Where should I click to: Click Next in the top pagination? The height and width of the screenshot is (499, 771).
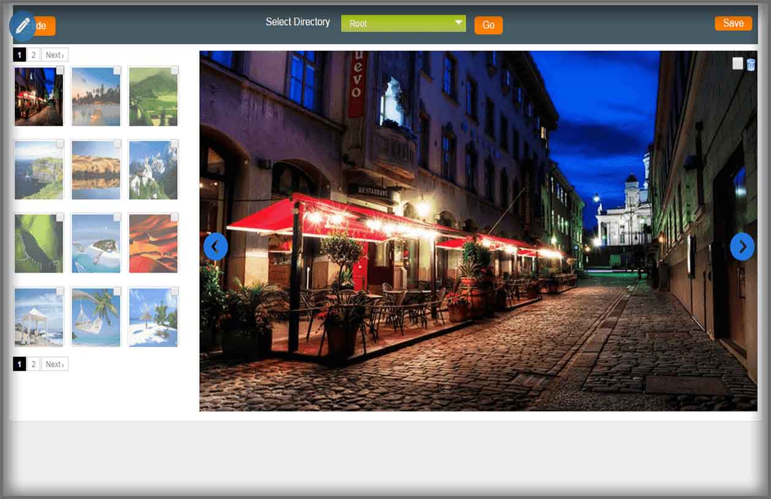coord(55,55)
